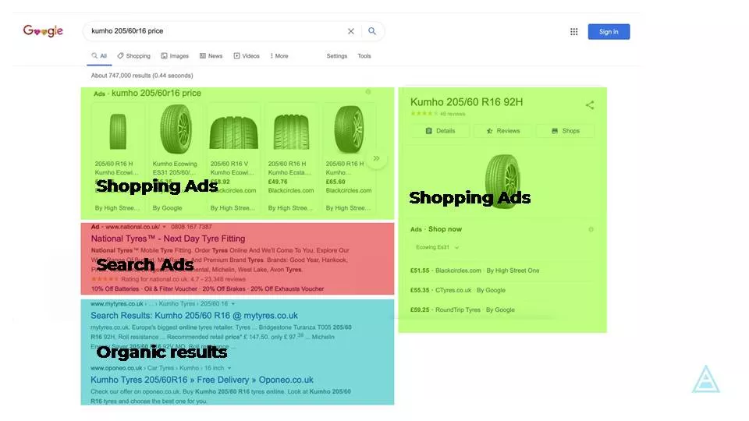
Task: Select the All tab
Action: [99, 56]
